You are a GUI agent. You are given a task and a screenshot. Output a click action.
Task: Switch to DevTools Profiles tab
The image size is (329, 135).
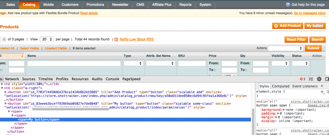[62, 79]
